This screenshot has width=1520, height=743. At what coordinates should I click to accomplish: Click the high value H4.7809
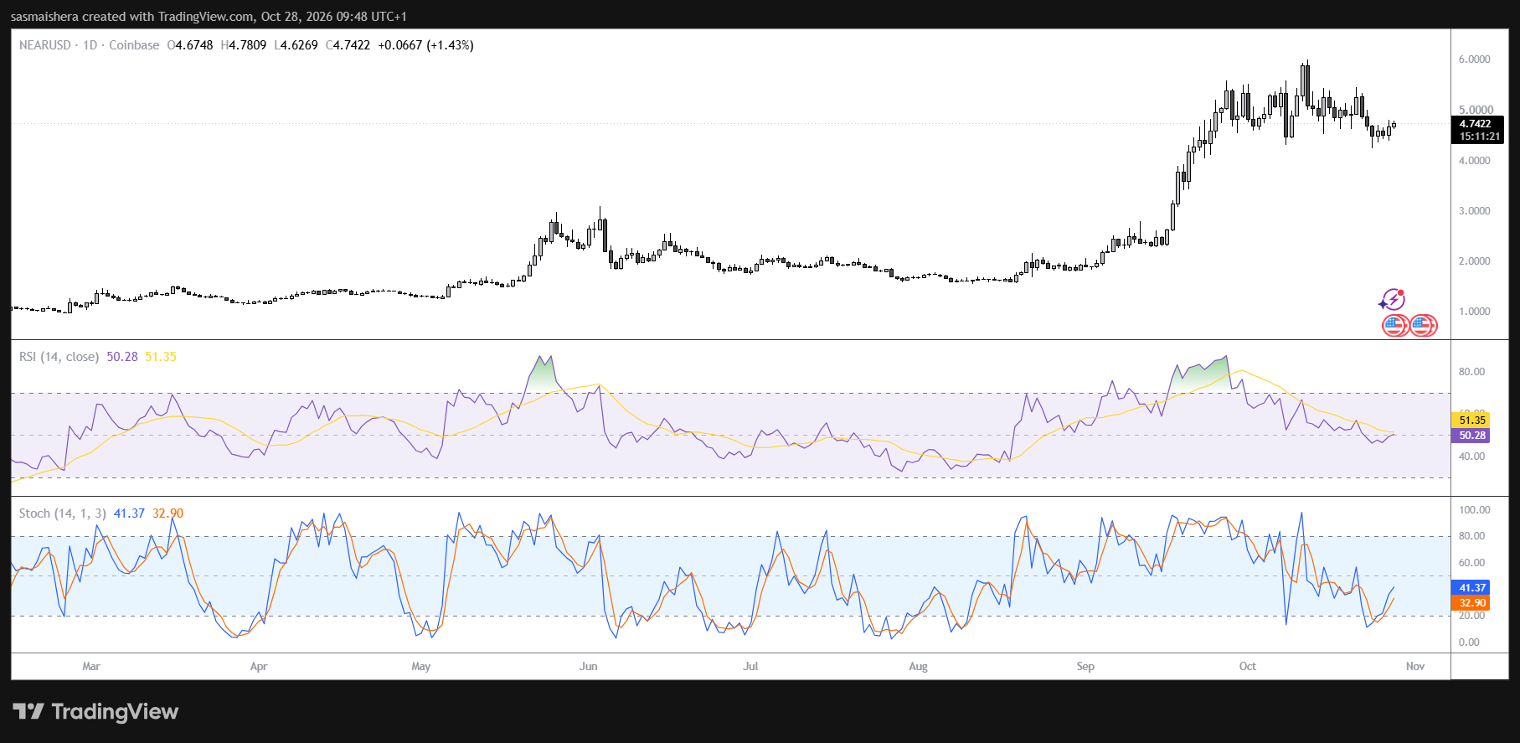244,45
